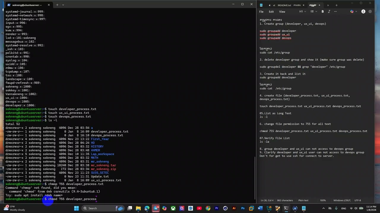
Task: Open Notepad settings gear
Action: (370, 12)
